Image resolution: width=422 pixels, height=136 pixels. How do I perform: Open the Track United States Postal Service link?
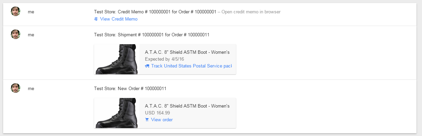191,66
